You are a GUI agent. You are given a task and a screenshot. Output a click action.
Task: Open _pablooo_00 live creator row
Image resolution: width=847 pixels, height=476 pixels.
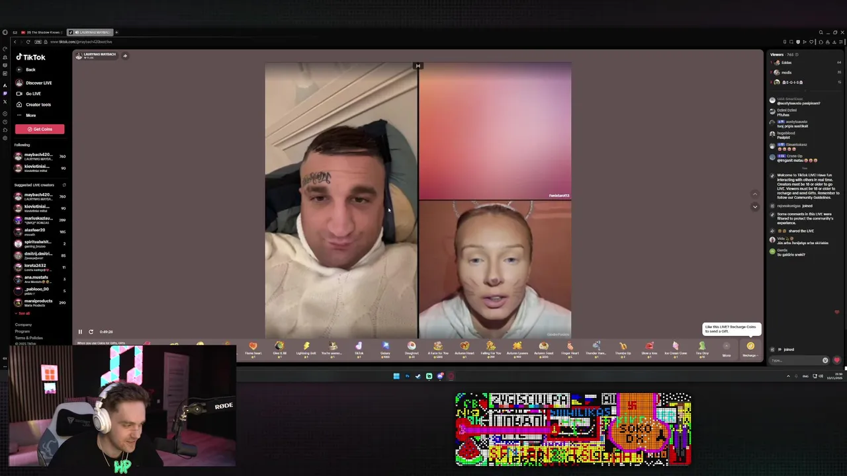pyautogui.click(x=40, y=290)
